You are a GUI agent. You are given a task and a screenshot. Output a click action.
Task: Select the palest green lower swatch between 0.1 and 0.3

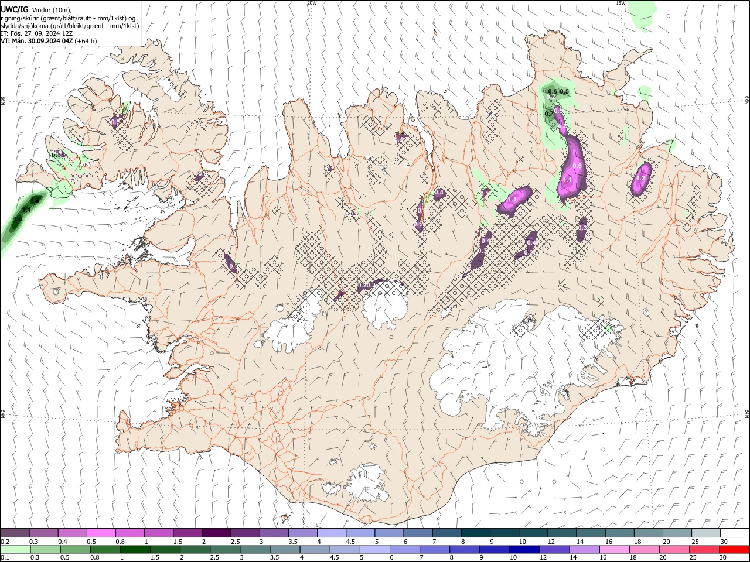pos(15,549)
